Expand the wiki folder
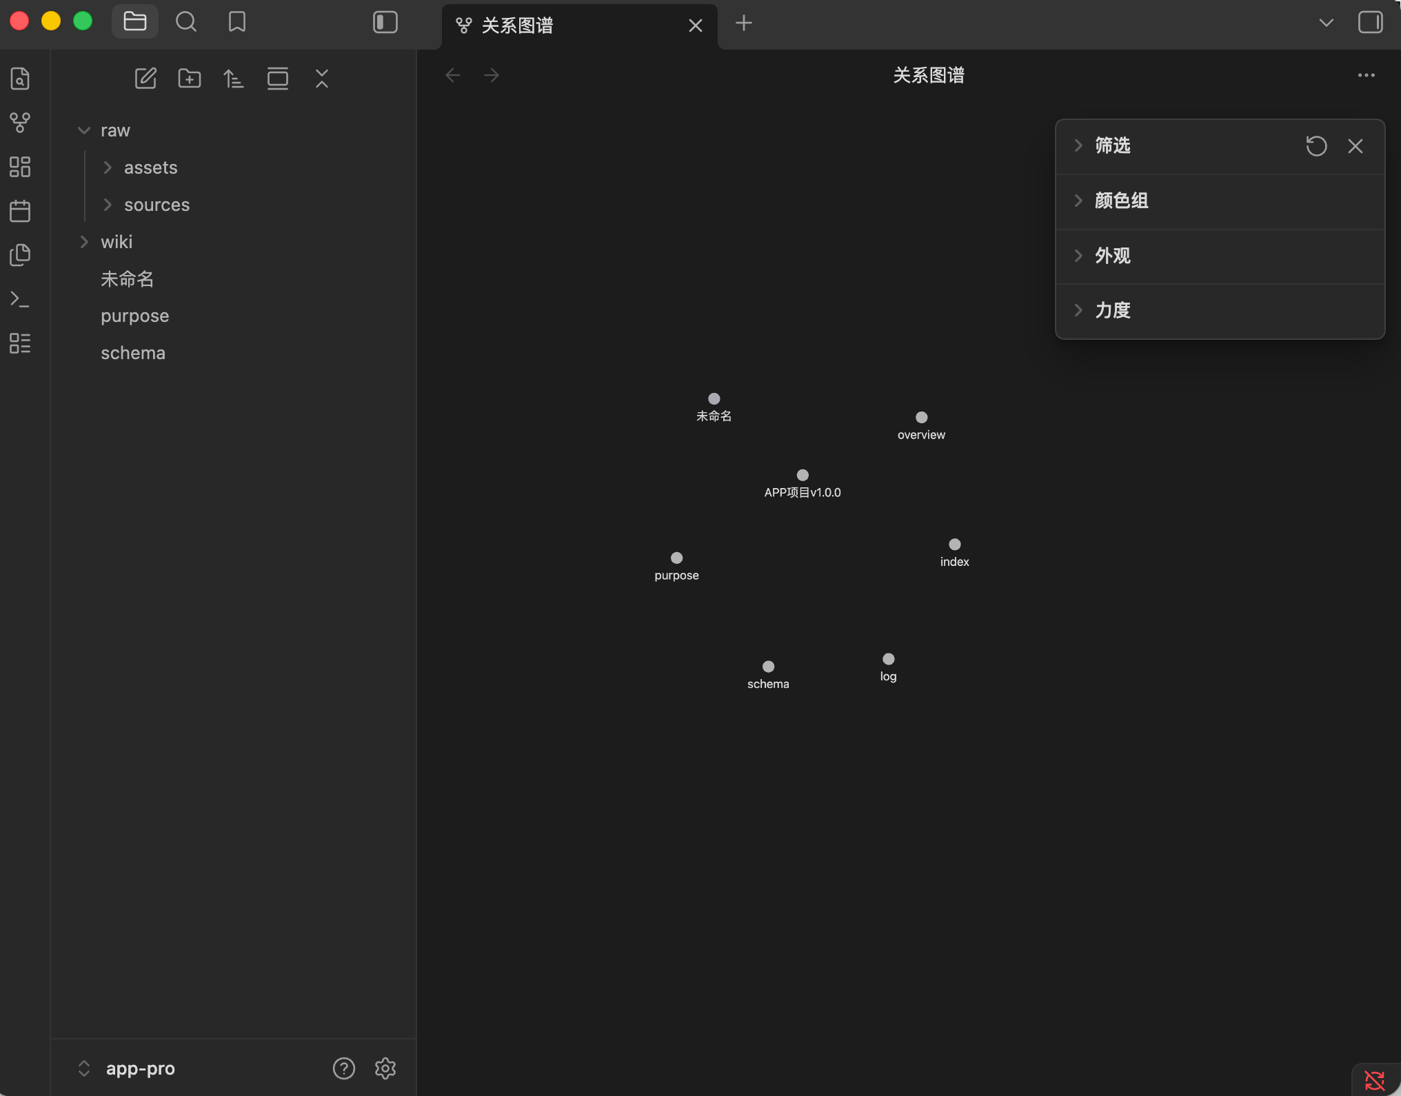Screen dimensions: 1401x1096 pos(84,242)
